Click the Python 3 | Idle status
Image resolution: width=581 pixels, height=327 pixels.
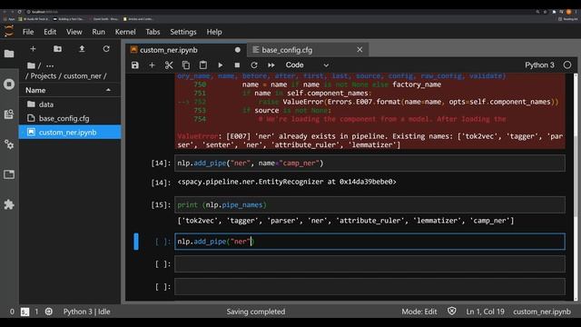(x=87, y=312)
